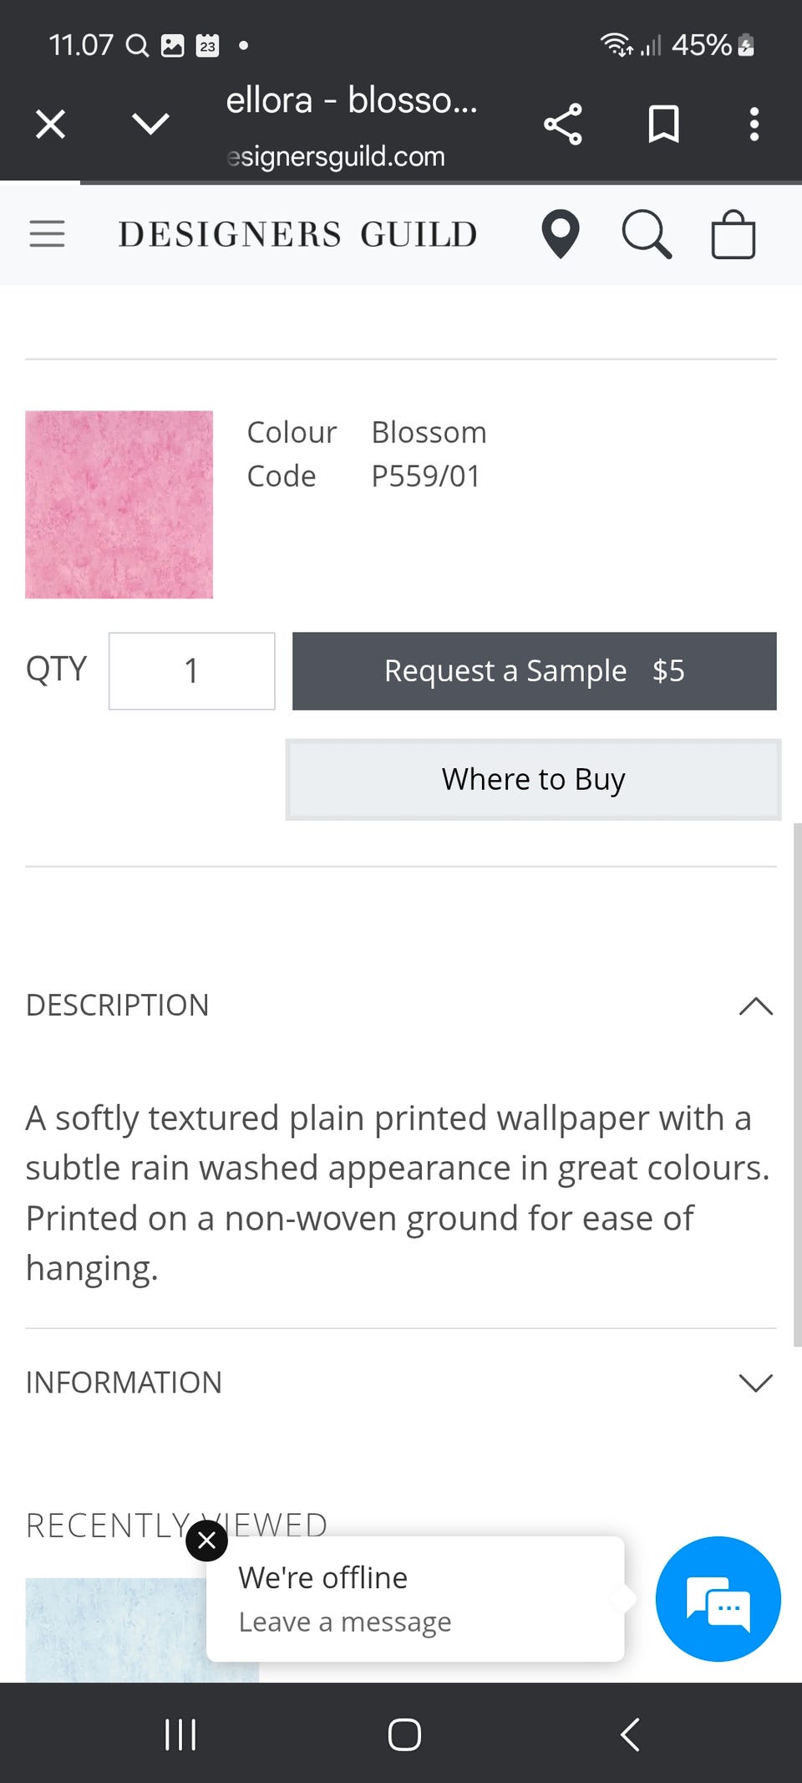Image resolution: width=802 pixels, height=1783 pixels.
Task: Bookmark this page
Action: (664, 125)
